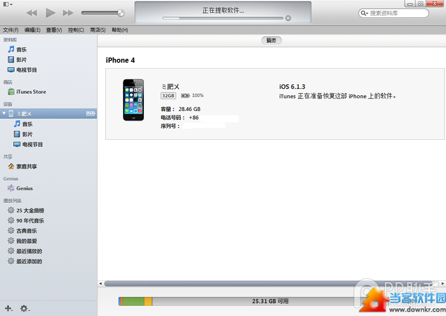Click the iPhone 4 device thumbnail
The image size is (446, 316).
tap(133, 100)
